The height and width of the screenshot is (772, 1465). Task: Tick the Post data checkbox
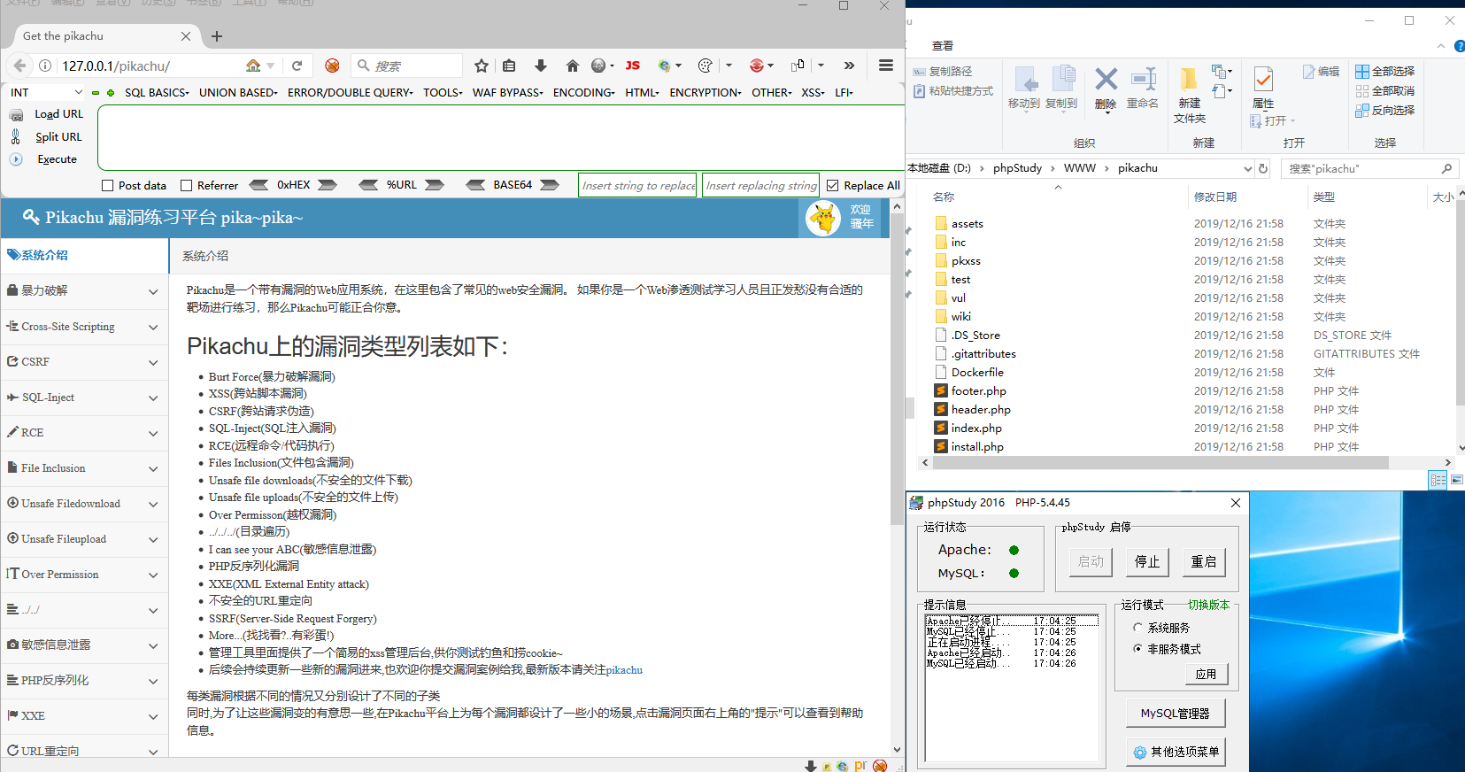point(108,185)
